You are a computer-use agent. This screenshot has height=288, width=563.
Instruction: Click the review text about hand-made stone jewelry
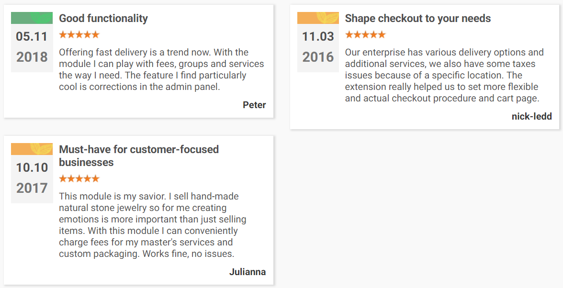click(x=153, y=225)
